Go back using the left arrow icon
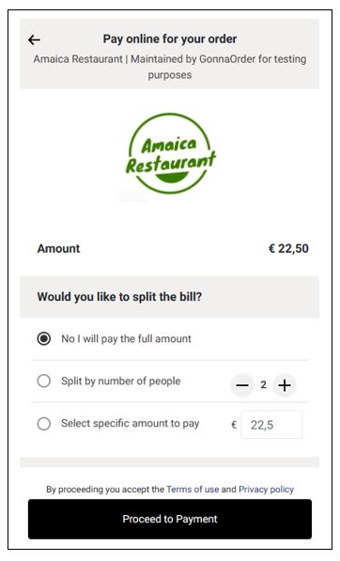Image resolution: width=340 pixels, height=561 pixels. 34,39
